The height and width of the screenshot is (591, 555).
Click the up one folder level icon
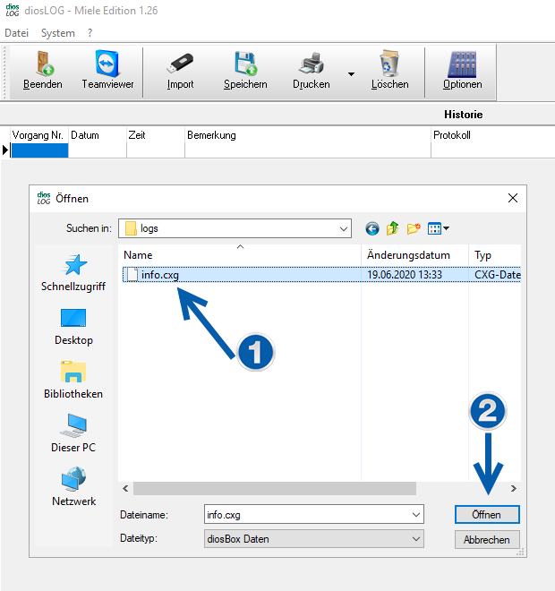point(393,228)
